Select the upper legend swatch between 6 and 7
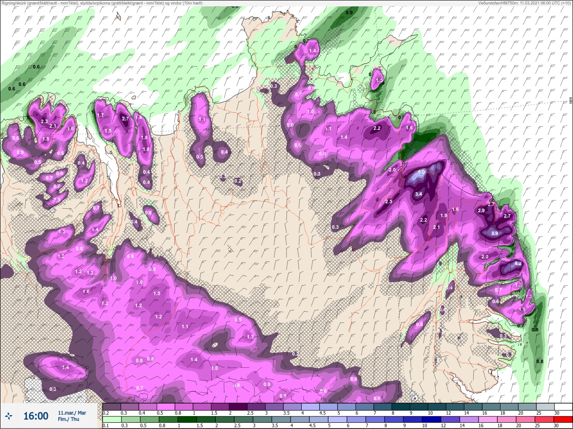The height and width of the screenshot is (429, 573). (x=365, y=407)
